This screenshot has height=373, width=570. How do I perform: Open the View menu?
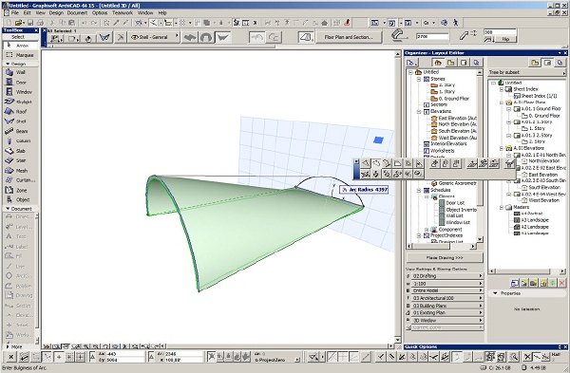(40, 12)
